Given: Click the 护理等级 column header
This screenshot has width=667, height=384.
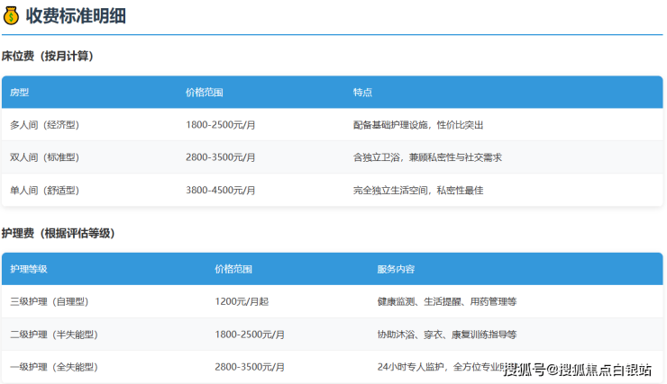Looking at the screenshot, I should click(29, 269).
